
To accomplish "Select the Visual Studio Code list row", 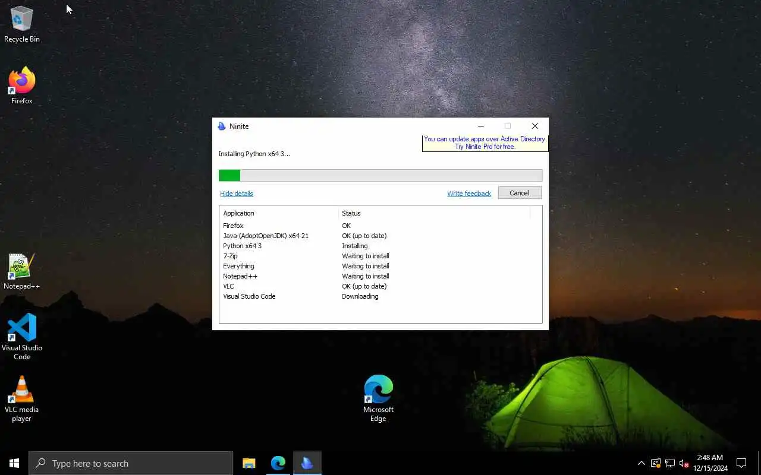I will tap(380, 296).
